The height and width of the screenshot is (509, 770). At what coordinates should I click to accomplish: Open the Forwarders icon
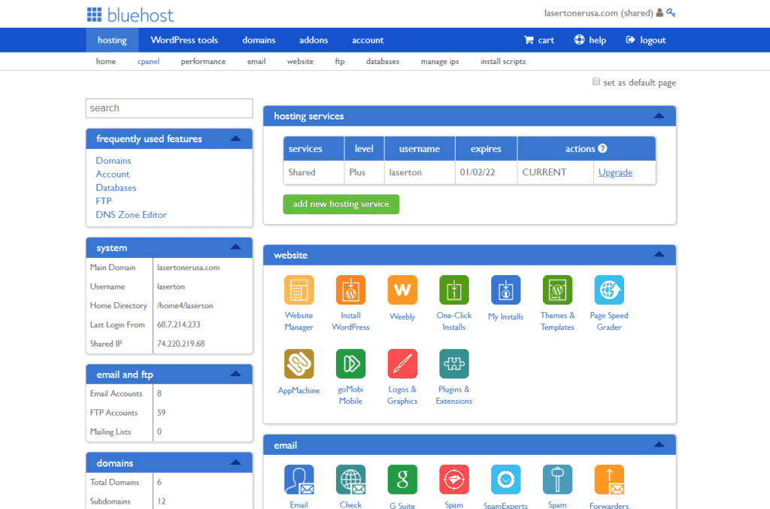[609, 480]
